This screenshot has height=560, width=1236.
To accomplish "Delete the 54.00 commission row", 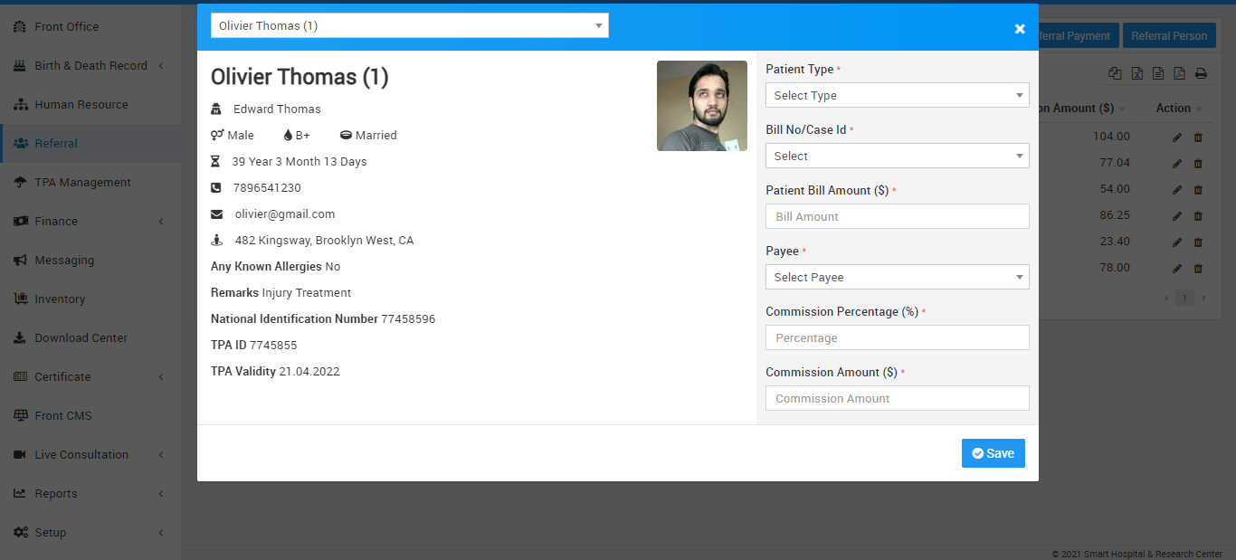I will [x=1198, y=190].
